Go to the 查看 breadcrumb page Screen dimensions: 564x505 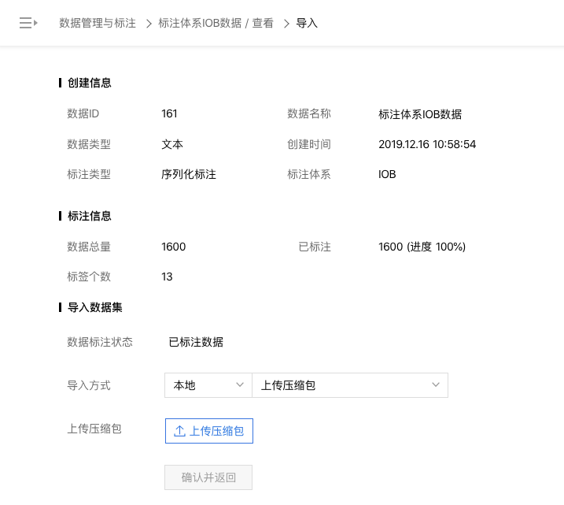[x=263, y=23]
